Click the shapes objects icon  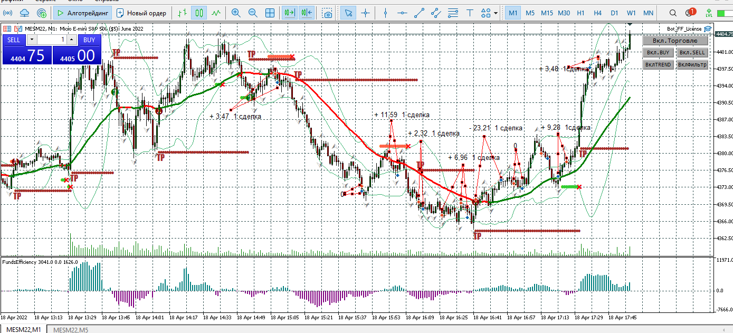(486, 13)
